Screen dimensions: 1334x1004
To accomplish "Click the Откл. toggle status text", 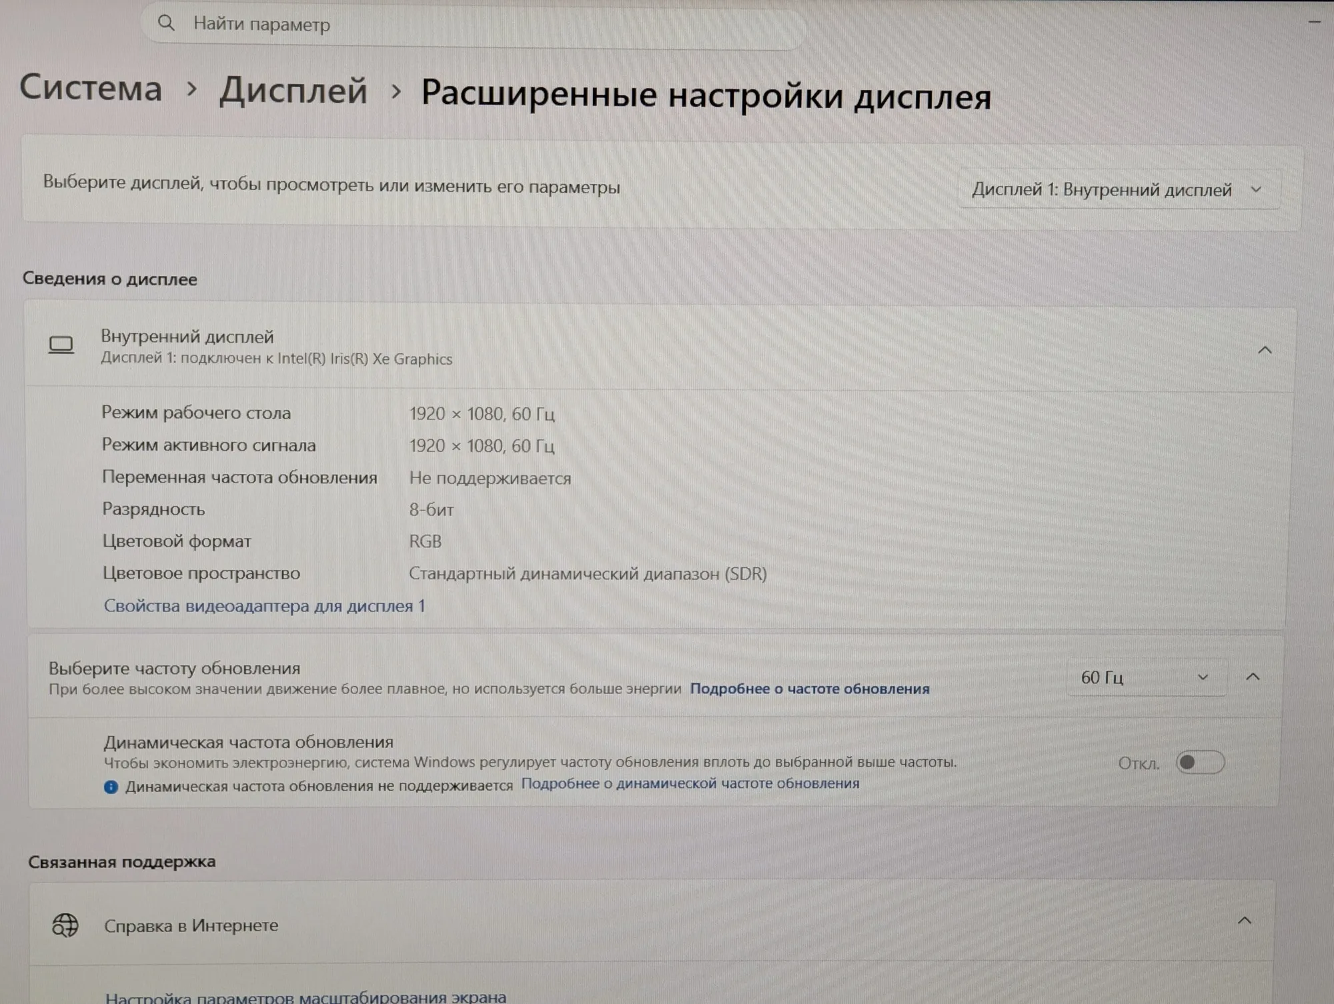I will 1139,763.
